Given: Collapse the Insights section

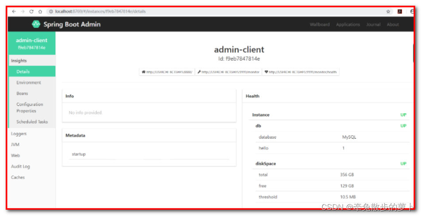Looking at the screenshot, I should pos(32,61).
